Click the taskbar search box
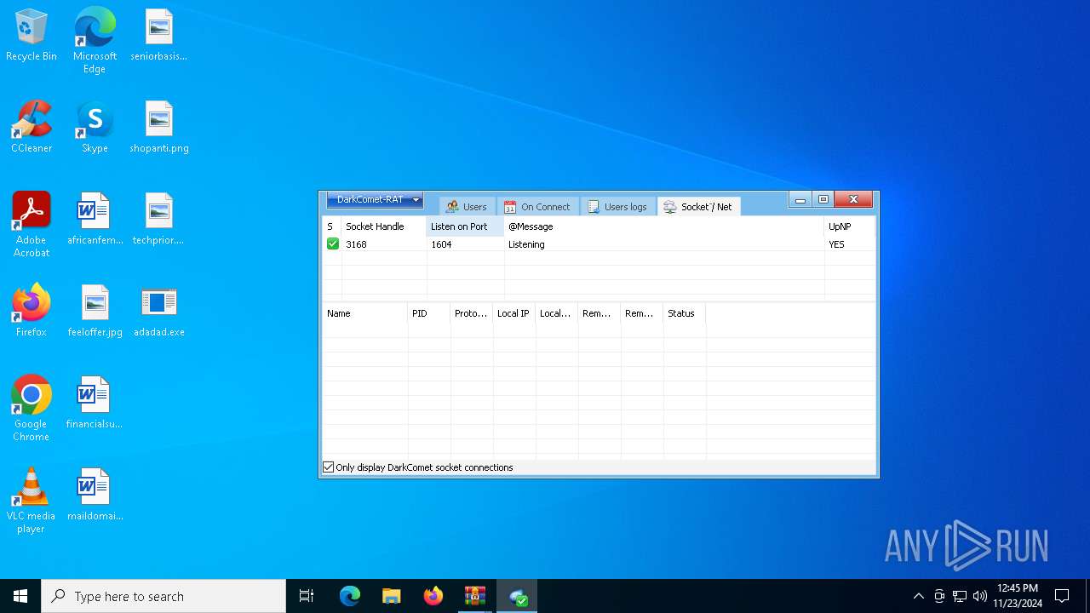 (x=163, y=596)
